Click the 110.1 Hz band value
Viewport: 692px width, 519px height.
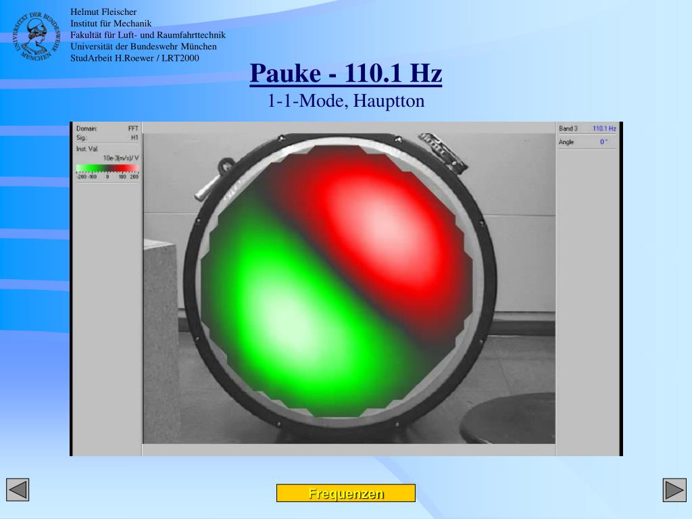point(604,128)
